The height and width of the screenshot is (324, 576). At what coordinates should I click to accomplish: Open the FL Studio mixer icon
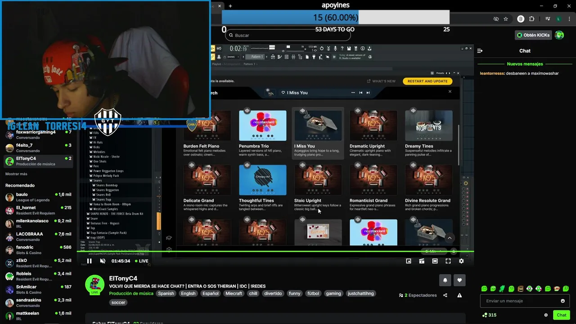click(x=293, y=57)
